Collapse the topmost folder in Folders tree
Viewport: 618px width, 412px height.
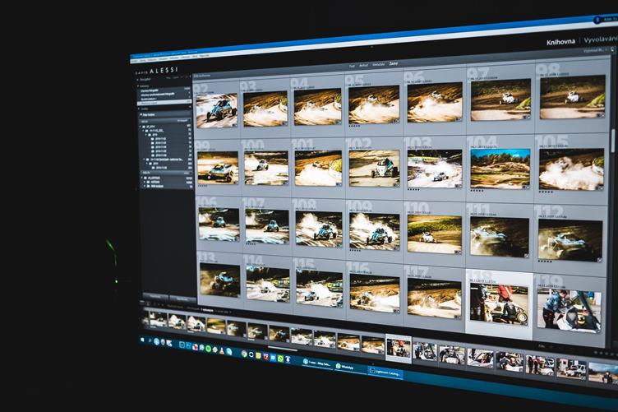pyautogui.click(x=141, y=127)
